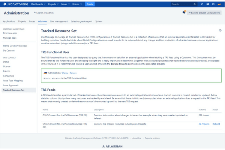Click the TRS Functional User heading
The height and width of the screenshot is (150, 225).
tap(55, 52)
